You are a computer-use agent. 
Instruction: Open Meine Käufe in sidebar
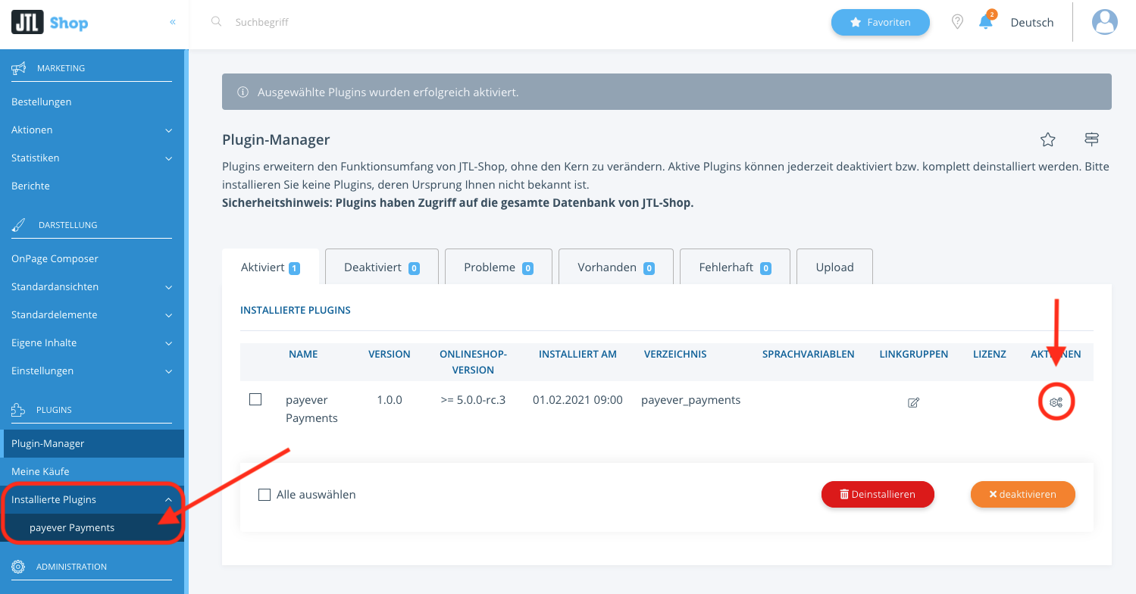[x=92, y=471]
